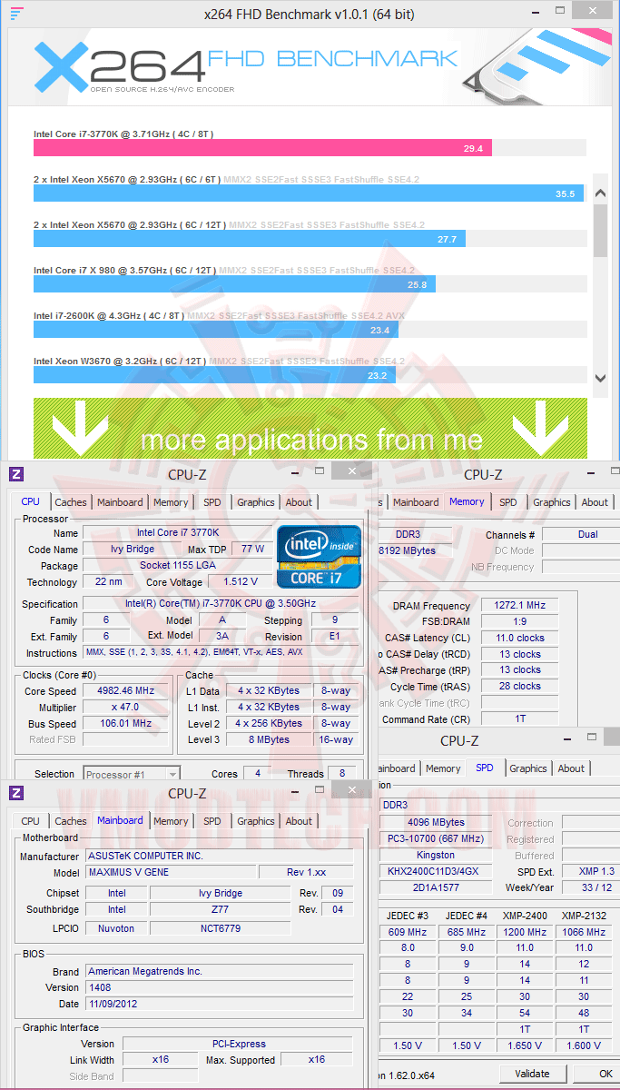Click the benchmark results scrollbar thumb
Image resolution: width=620 pixels, height=1090 pixels.
pos(600,230)
